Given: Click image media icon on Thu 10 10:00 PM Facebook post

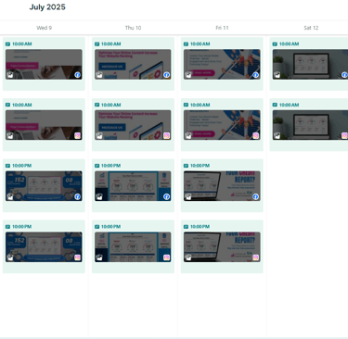Looking at the screenshot, I should pyautogui.click(x=99, y=196).
